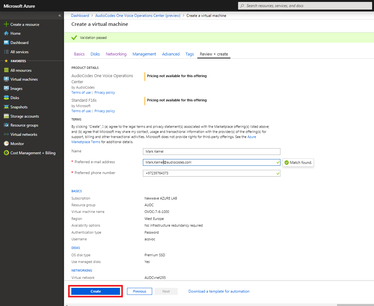
Task: Open All services list
Action: pyautogui.click(x=19, y=52)
